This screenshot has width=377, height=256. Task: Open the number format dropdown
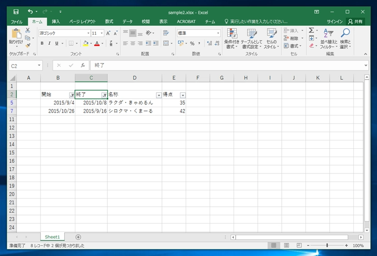tap(218, 33)
